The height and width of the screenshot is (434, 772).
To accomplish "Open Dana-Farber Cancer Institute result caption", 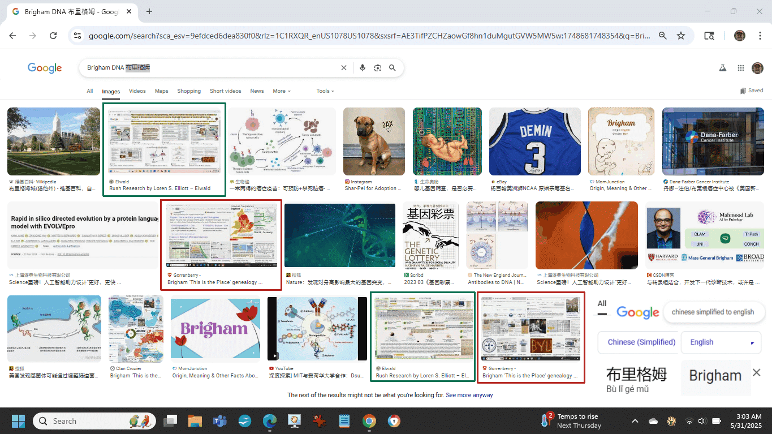I will (x=713, y=186).
